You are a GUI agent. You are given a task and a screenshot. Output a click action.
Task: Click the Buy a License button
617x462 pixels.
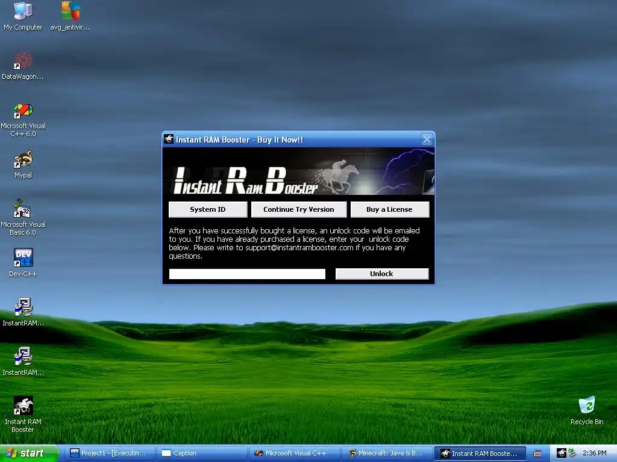pyautogui.click(x=390, y=209)
